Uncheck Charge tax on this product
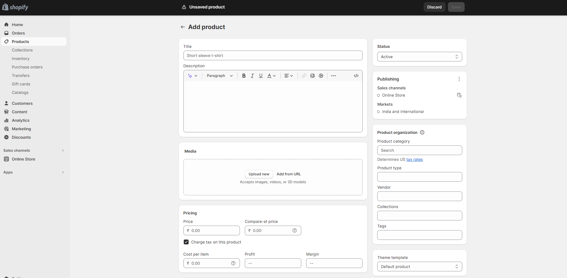The width and height of the screenshot is (567, 278). coord(186,242)
